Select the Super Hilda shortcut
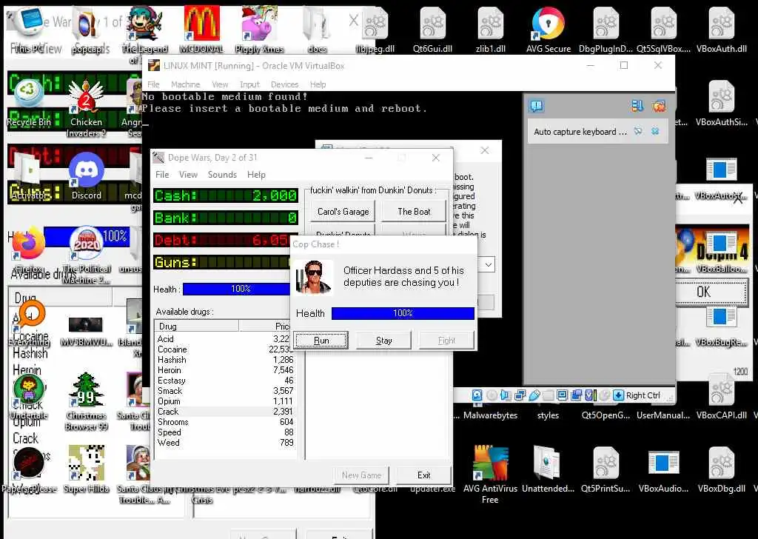The width and height of the screenshot is (758, 539). tap(86, 469)
